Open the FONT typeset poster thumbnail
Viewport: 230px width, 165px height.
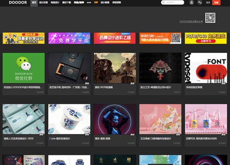point(206,68)
